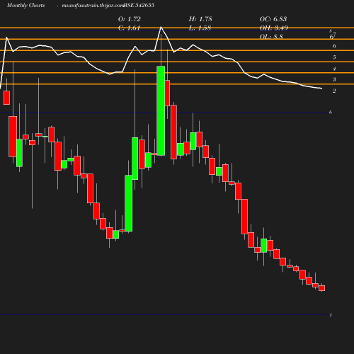Click the axis label "2"
The height and width of the screenshot is (354, 354).
pos(334,91)
